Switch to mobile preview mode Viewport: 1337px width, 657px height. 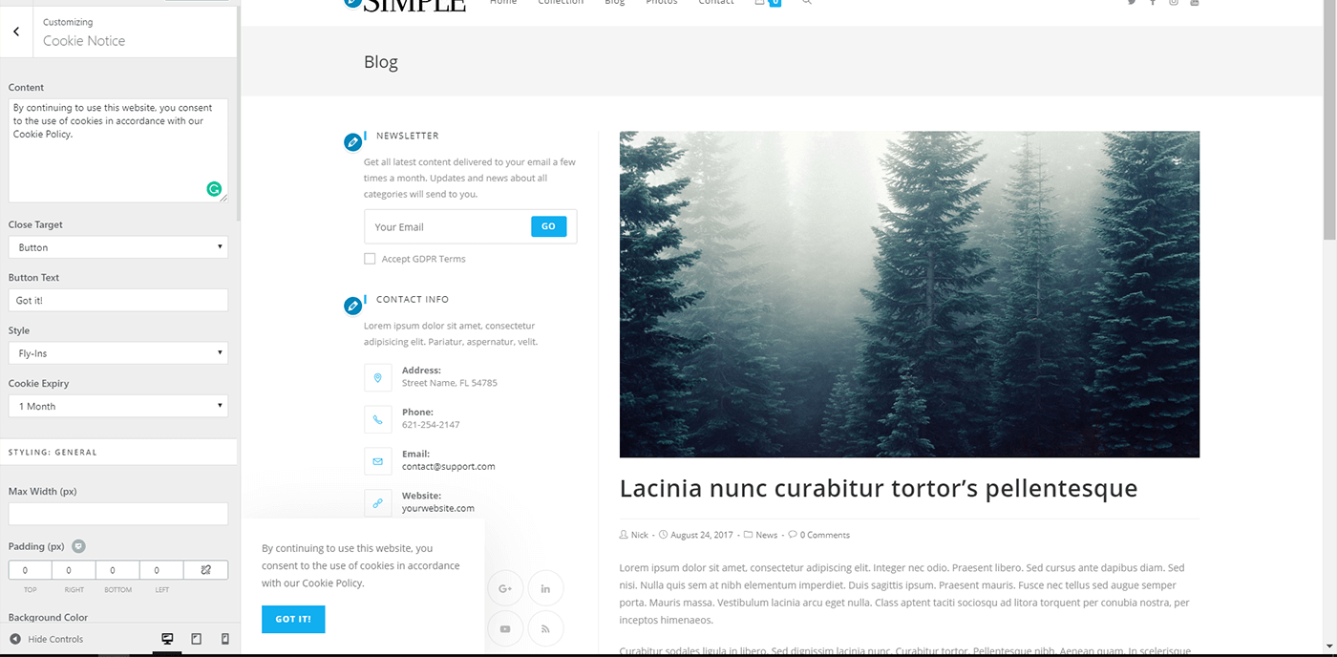[225, 639]
